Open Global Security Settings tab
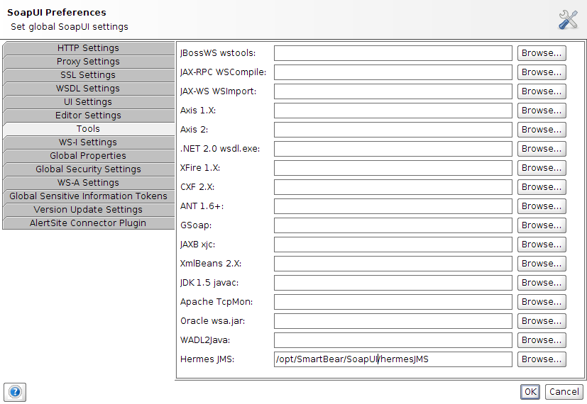The height and width of the screenshot is (404, 587). (x=88, y=169)
